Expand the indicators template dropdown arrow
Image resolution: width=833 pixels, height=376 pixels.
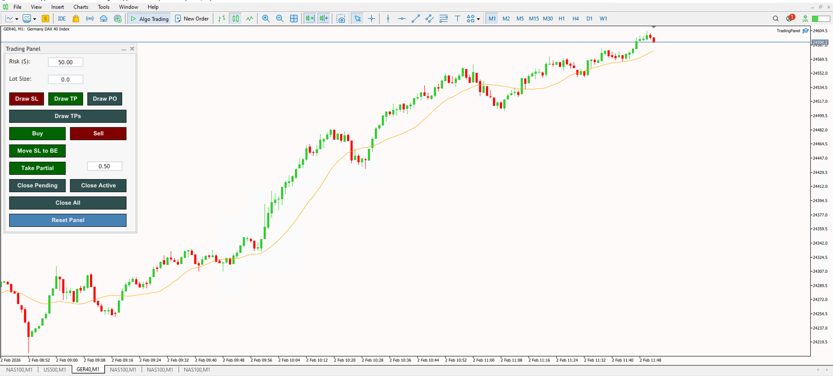coord(35,19)
